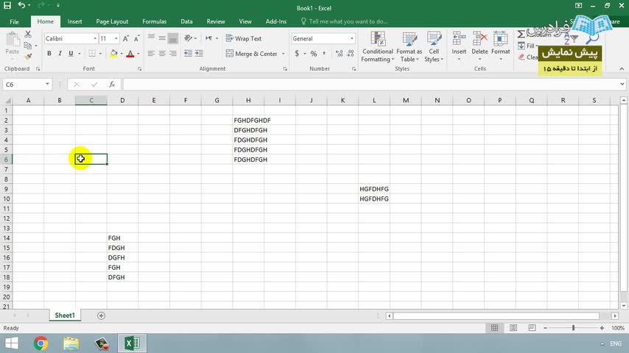The height and width of the screenshot is (353, 629).
Task: Open the File tab
Action: pos(14,21)
